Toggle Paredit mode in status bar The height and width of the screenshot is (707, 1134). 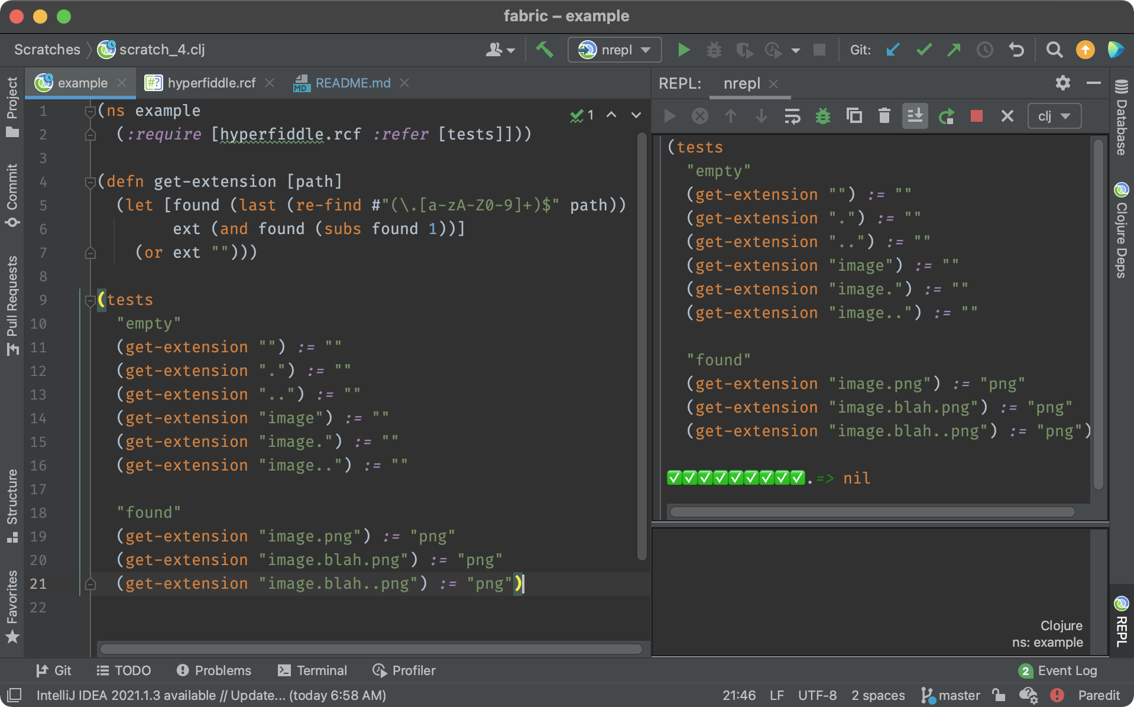pos(1099,695)
